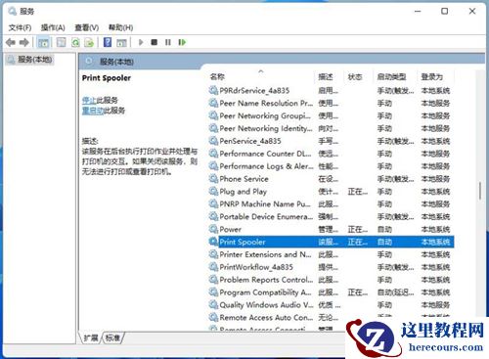Sort by the 描述 column header
The width and height of the screenshot is (489, 359).
326,77
